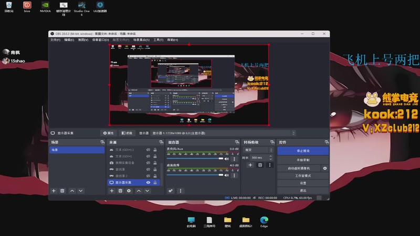Open the 渐变 transition type dropdown
The image size is (420, 236).
pyautogui.click(x=258, y=150)
